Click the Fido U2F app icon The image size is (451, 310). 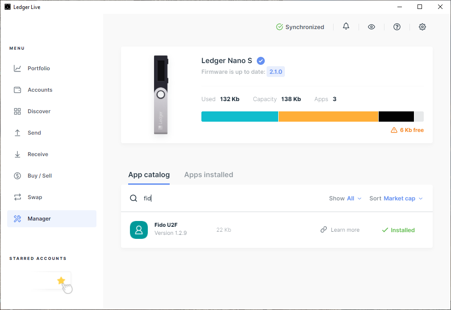(138, 230)
